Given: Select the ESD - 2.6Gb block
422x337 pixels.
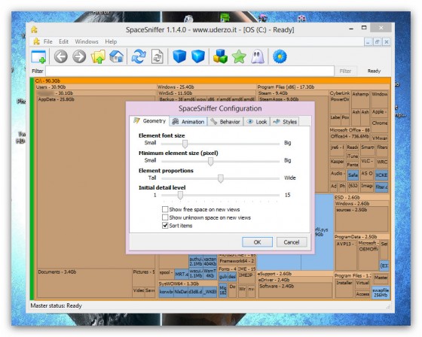Looking at the screenshot, I should point(362,197).
